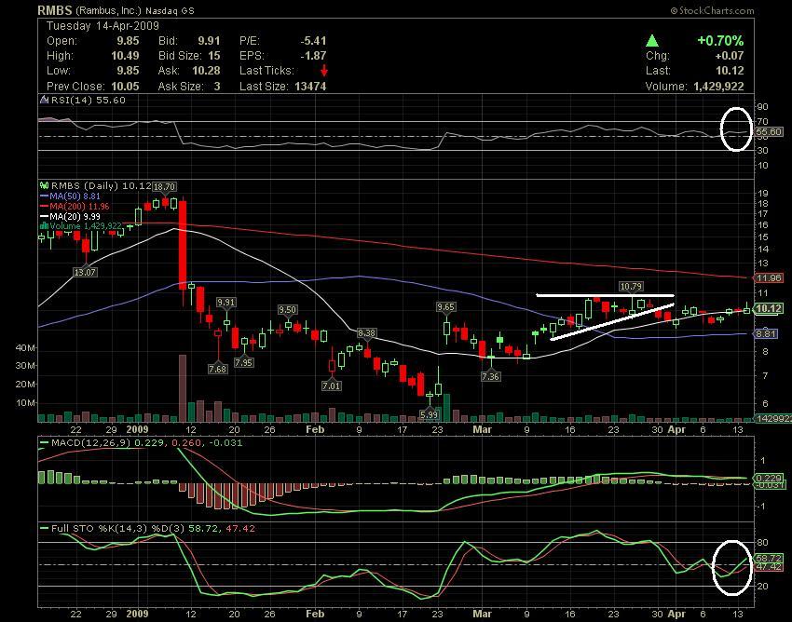Viewport: 792px width, 622px height.
Task: Click the 58.72 stochastic %K axis tag
Action: coord(769,559)
